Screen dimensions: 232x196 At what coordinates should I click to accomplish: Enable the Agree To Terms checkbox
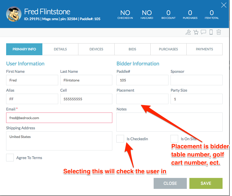10,158
